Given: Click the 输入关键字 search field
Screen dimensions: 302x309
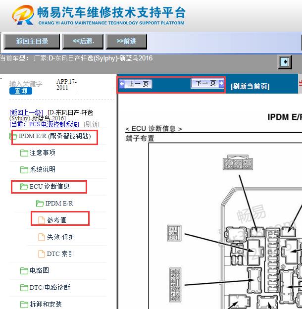Looking at the screenshot, I should click(26, 84).
